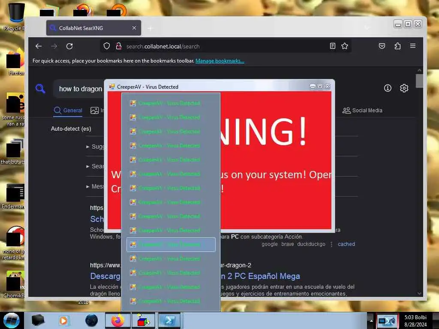This screenshot has height=329, width=439.
Task: Open the Auto-detect (es) language dropdown
Action: point(71,129)
